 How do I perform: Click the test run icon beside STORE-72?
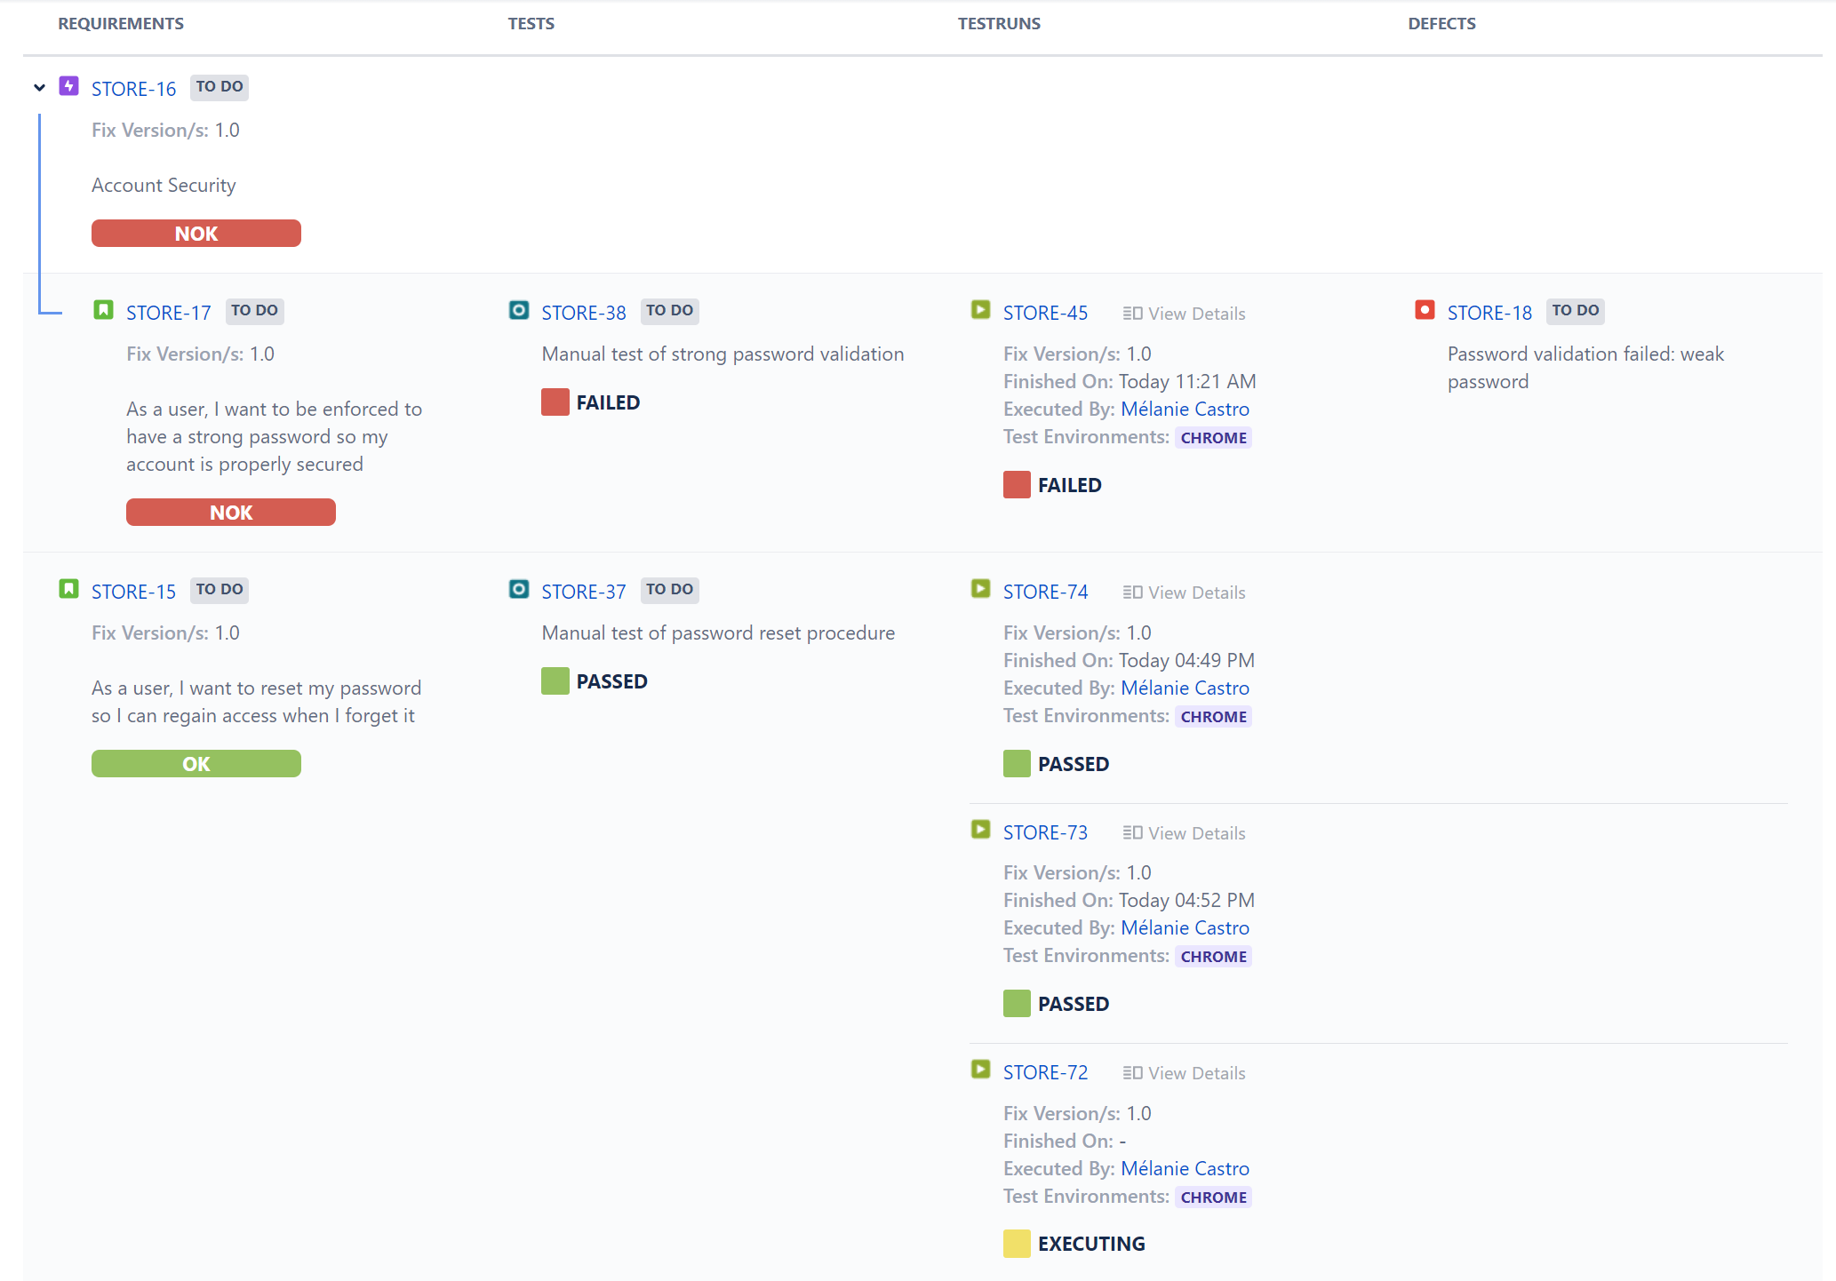click(x=980, y=1070)
